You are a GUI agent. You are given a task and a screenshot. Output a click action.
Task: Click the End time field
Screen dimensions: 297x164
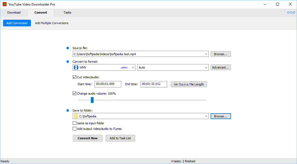154,84
